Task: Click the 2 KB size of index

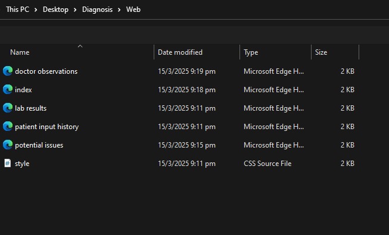Action: (x=347, y=90)
